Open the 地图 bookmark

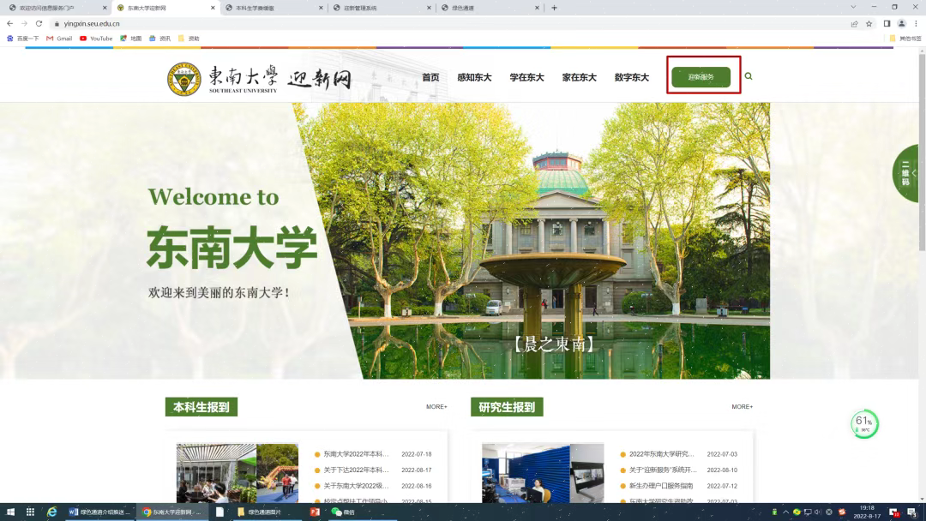click(x=131, y=39)
